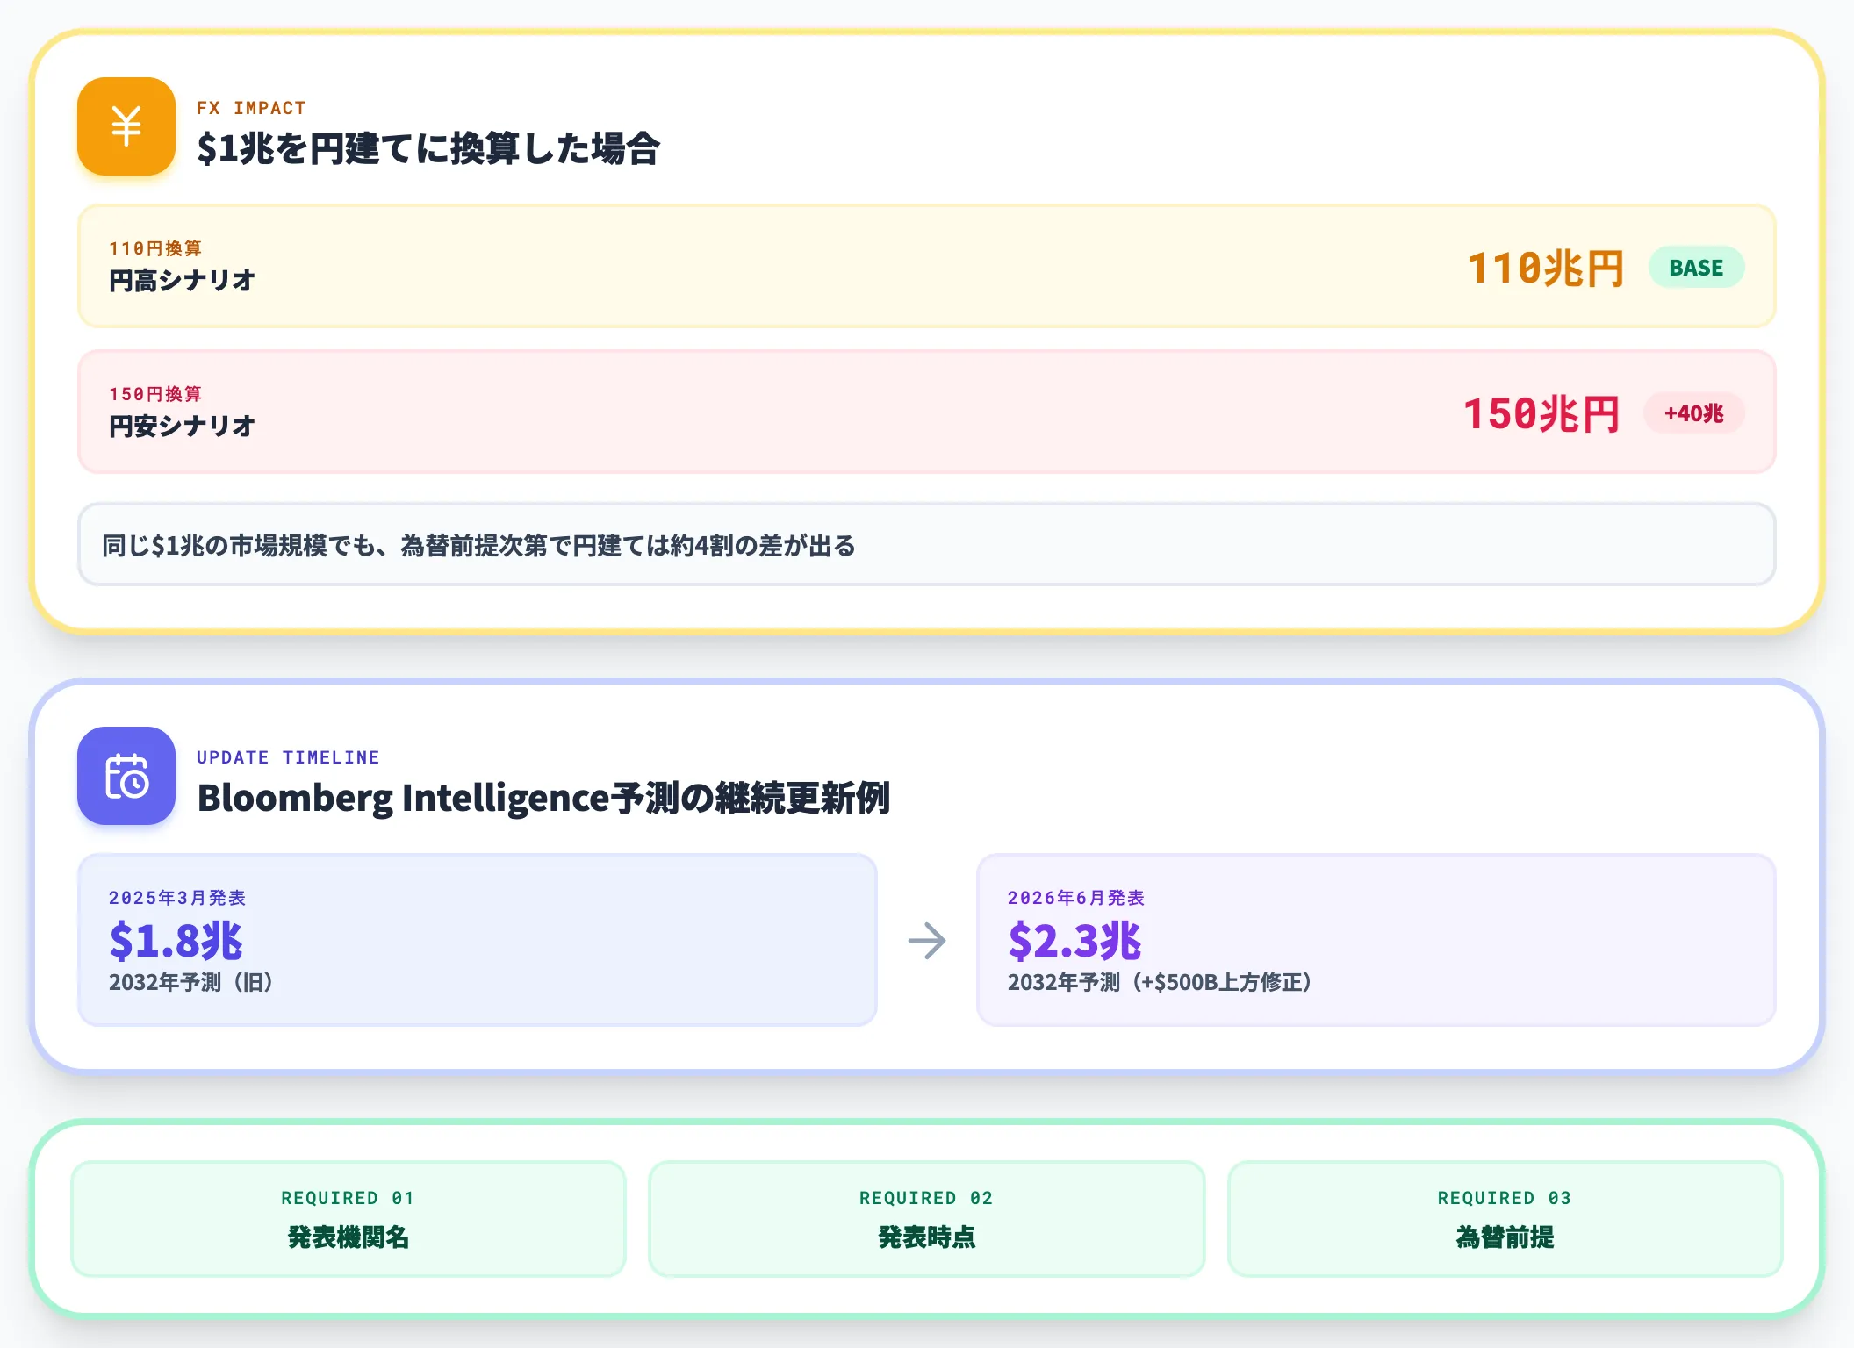Select the REQUIRED 03 為替前提 card
Screen dimensions: 1854x1348
pyautogui.click(x=1505, y=1219)
